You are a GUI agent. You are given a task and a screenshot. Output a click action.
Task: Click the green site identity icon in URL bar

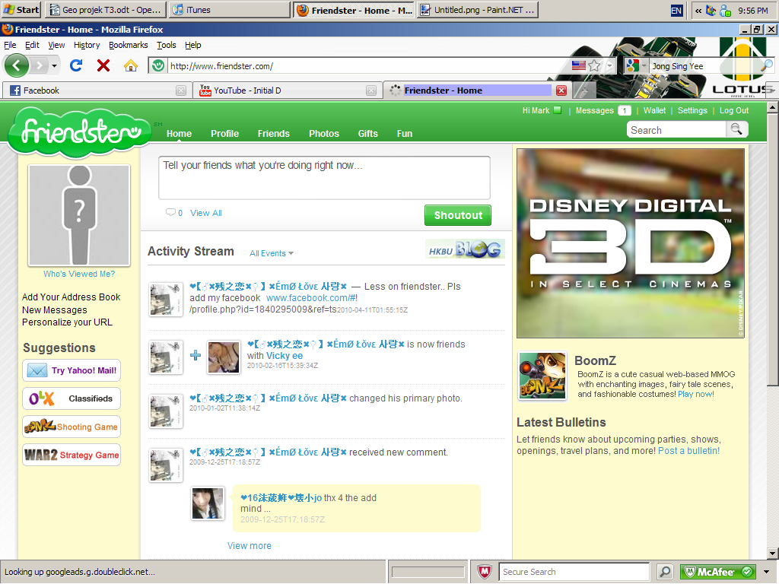point(158,65)
